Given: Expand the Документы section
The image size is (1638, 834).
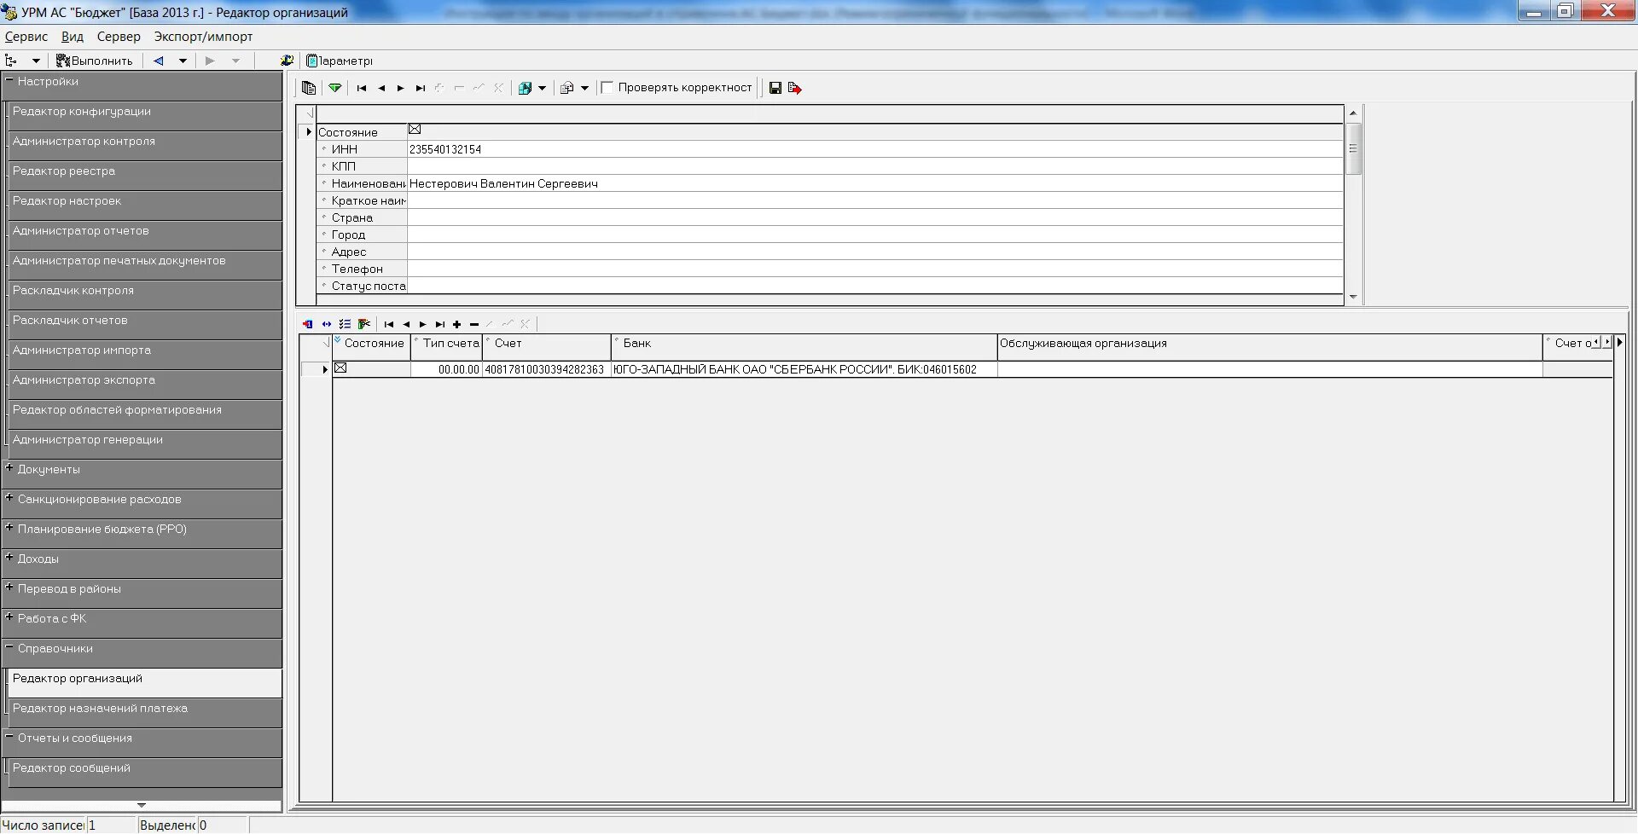Looking at the screenshot, I should point(9,468).
